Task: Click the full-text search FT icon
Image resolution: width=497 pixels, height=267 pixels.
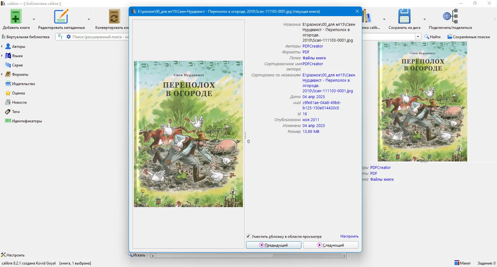Action: point(61,37)
